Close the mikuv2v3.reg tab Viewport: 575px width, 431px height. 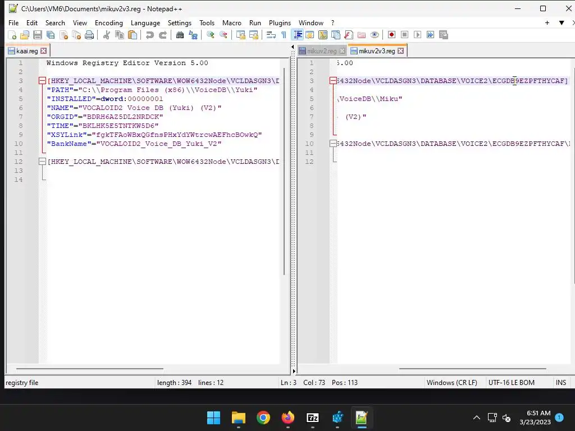pyautogui.click(x=401, y=51)
